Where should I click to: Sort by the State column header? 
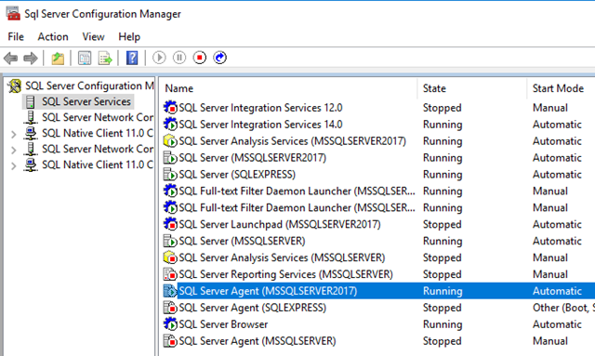click(x=434, y=88)
